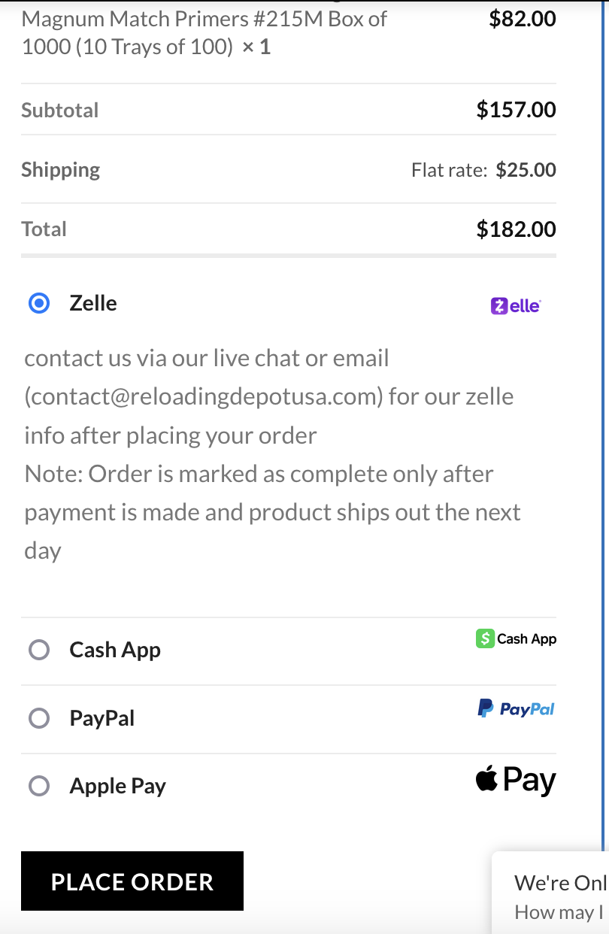The width and height of the screenshot is (609, 934).
Task: Click the How may I chat prompt
Action: click(x=560, y=912)
